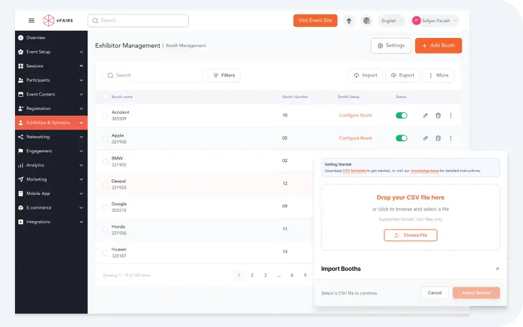The width and height of the screenshot is (523, 327).
Task: Click Mobile App phone icon
Action: pyautogui.click(x=21, y=194)
